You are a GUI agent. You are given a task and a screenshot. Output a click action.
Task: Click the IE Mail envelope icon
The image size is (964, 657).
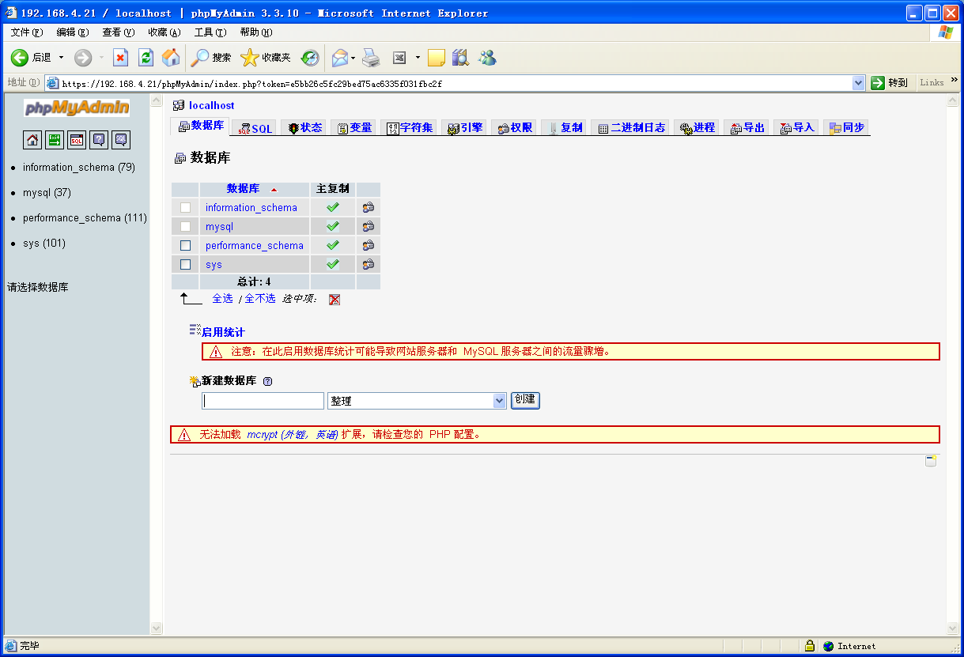340,58
